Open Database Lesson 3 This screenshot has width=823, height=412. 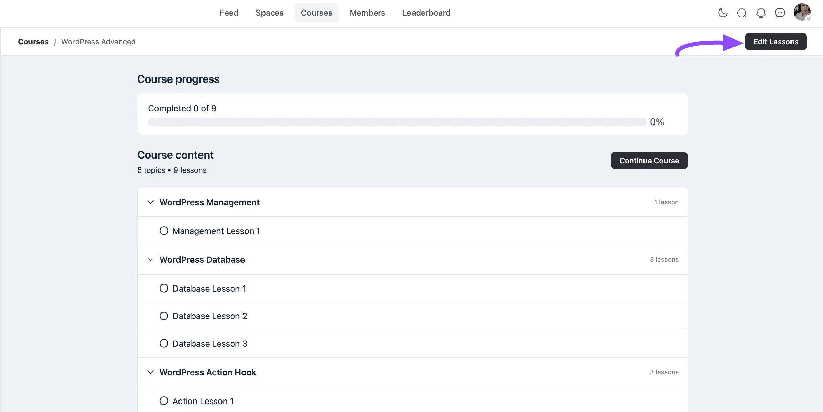click(210, 344)
